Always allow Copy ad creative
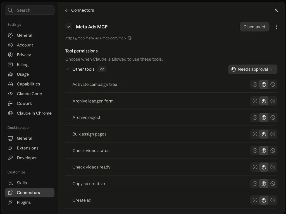 [255, 184]
